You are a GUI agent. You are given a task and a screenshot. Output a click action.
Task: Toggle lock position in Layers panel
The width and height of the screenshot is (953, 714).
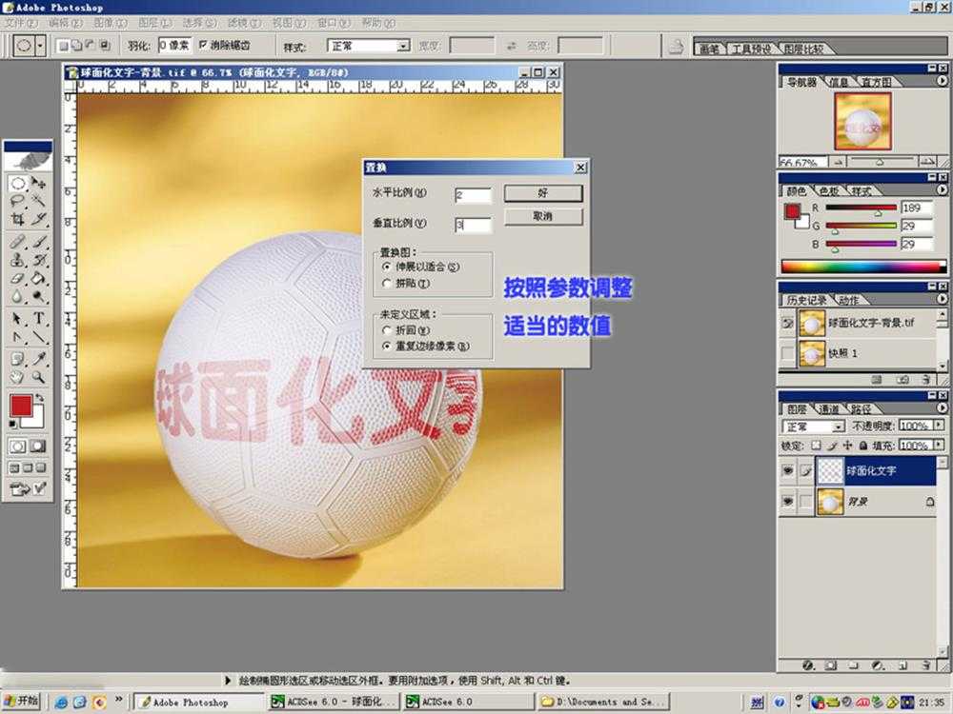click(848, 446)
